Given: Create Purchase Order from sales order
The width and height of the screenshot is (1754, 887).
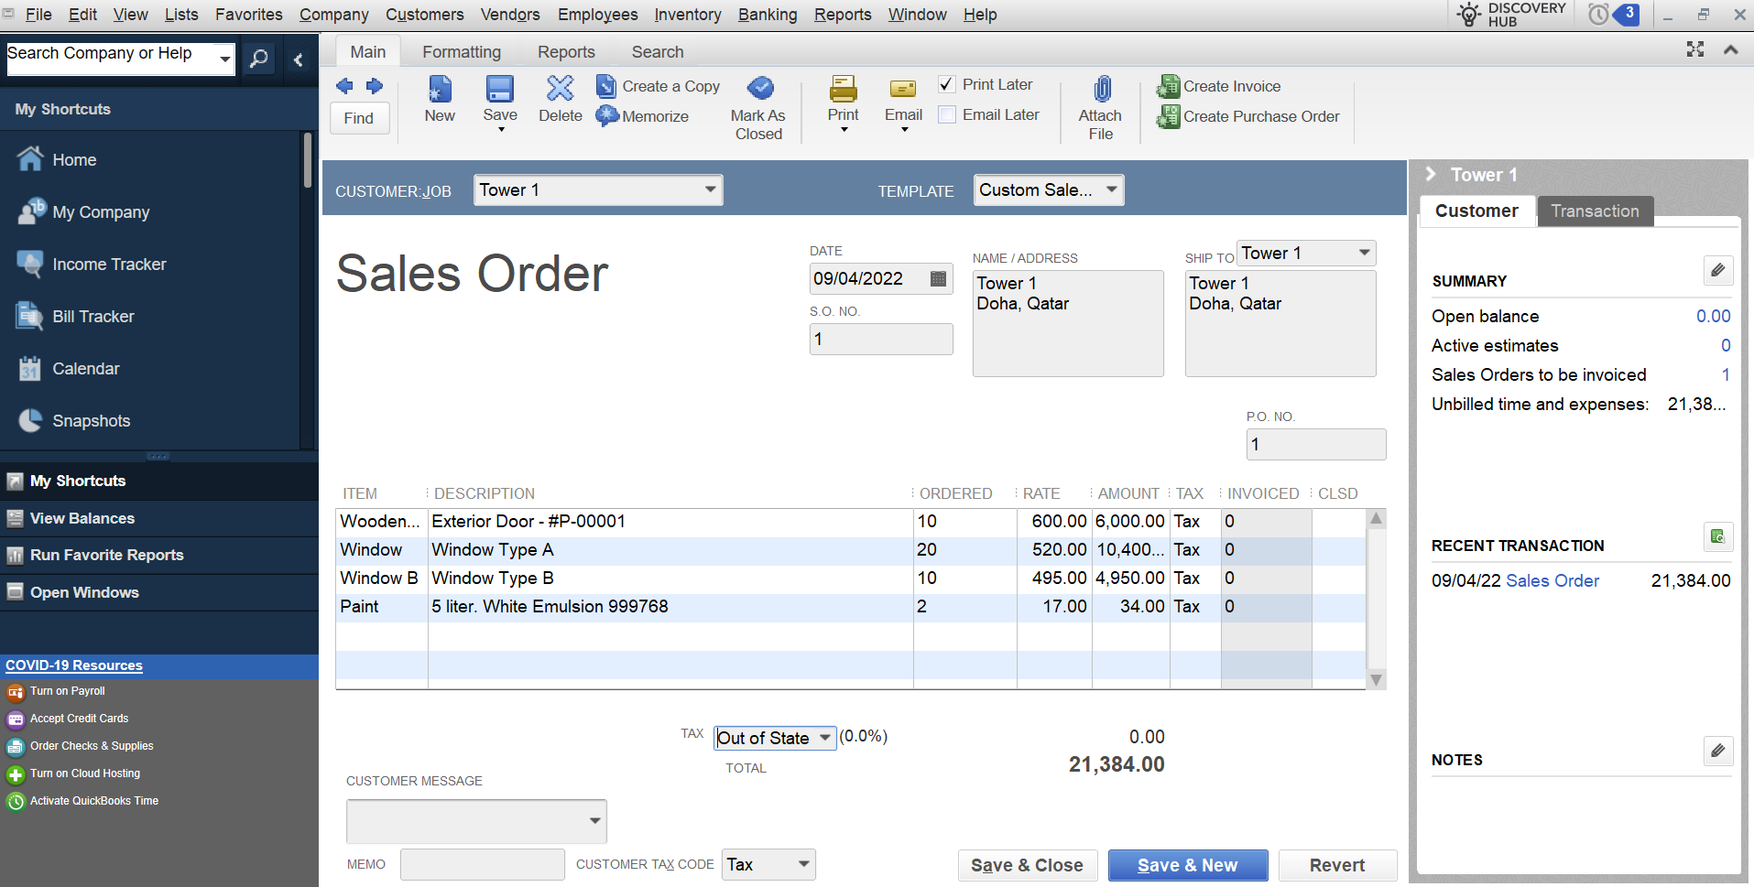Looking at the screenshot, I should pyautogui.click(x=1247, y=116).
